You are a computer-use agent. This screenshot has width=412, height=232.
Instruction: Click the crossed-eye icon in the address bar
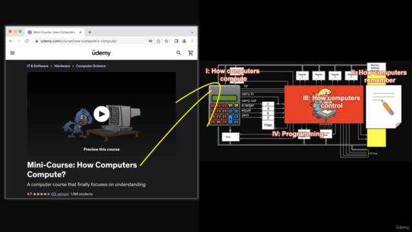[x=151, y=41]
